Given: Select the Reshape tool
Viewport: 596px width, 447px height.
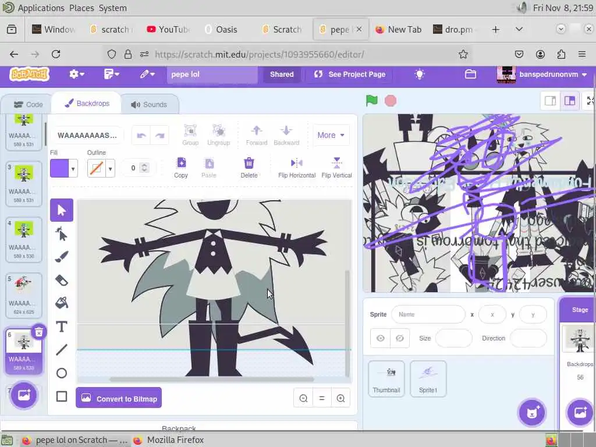Looking at the screenshot, I should 62,234.
